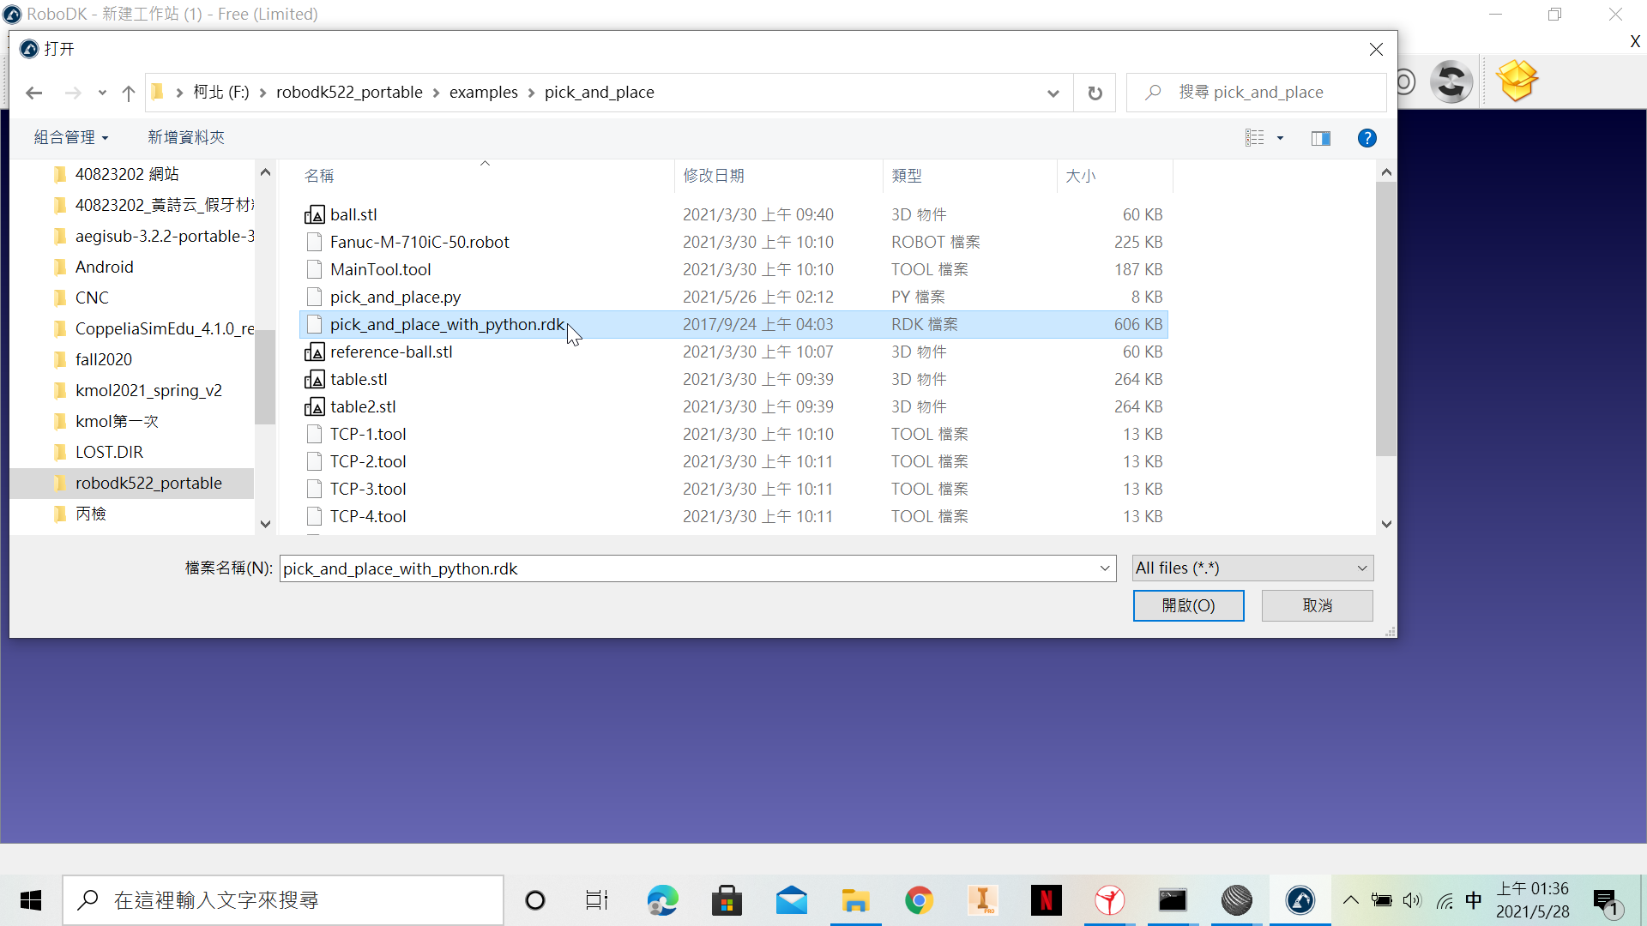
Task: Select TCP-2.tool file
Action: (x=733, y=461)
